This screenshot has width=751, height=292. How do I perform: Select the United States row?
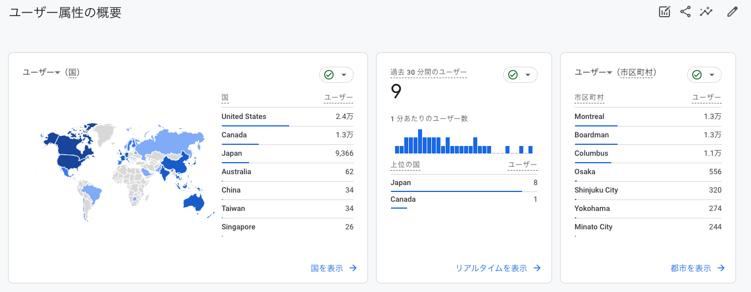click(288, 117)
